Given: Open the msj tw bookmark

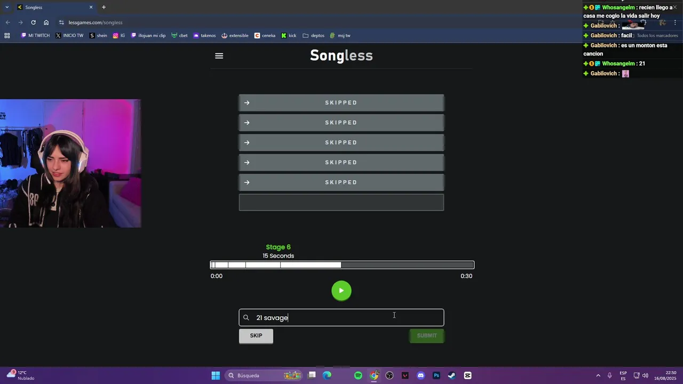Looking at the screenshot, I should (340, 36).
